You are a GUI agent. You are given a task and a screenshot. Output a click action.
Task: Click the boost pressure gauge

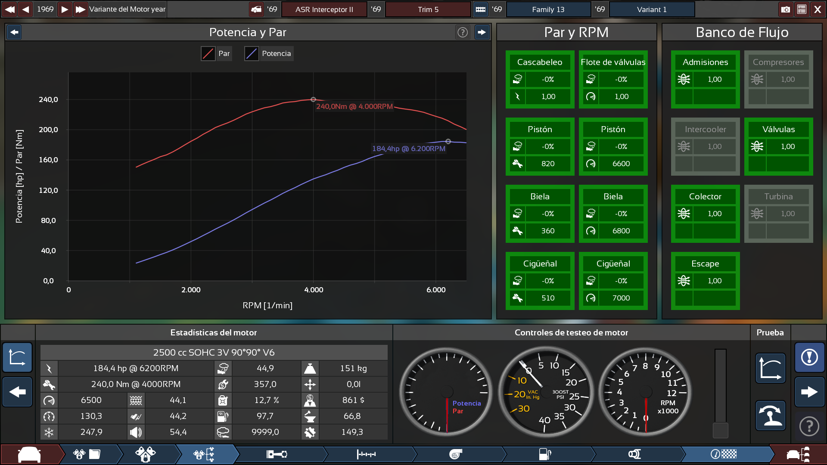click(546, 392)
